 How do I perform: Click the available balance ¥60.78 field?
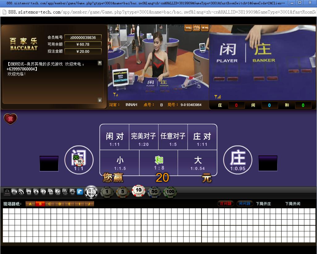(83, 44)
